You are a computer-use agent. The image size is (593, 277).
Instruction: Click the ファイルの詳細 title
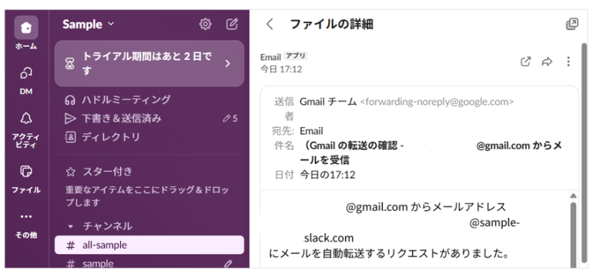pos(332,25)
